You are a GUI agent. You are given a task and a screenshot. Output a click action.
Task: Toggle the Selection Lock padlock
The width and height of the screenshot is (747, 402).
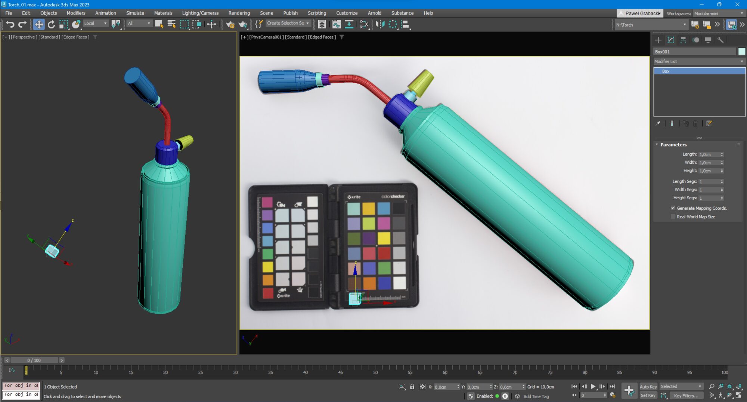412,387
